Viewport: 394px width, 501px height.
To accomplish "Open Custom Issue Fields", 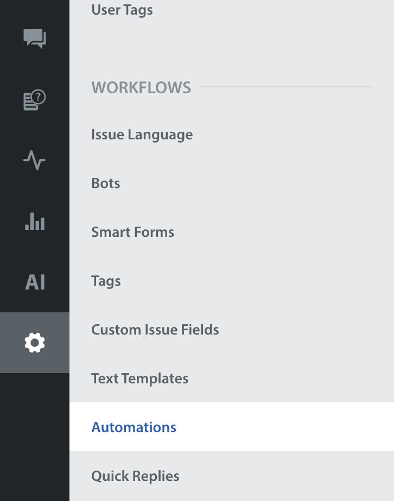I will (155, 330).
